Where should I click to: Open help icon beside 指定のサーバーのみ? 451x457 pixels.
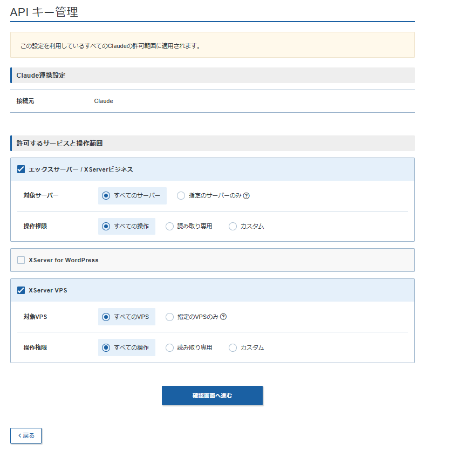click(x=247, y=196)
